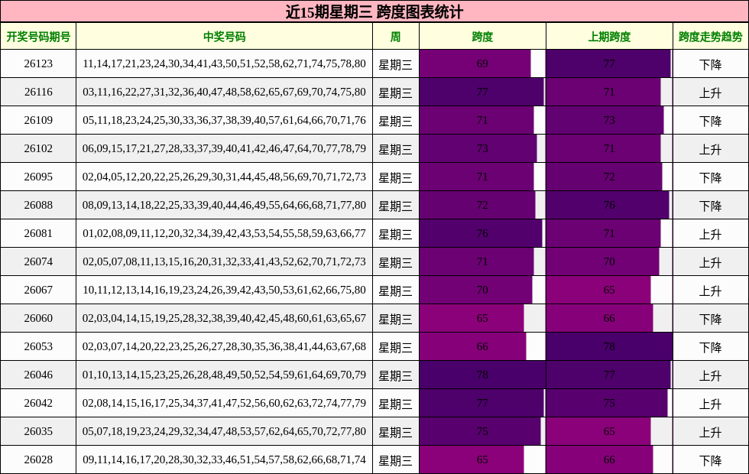Click the 跨度 bar 75 in row 26035
This screenshot has width=749, height=474.
pos(480,431)
